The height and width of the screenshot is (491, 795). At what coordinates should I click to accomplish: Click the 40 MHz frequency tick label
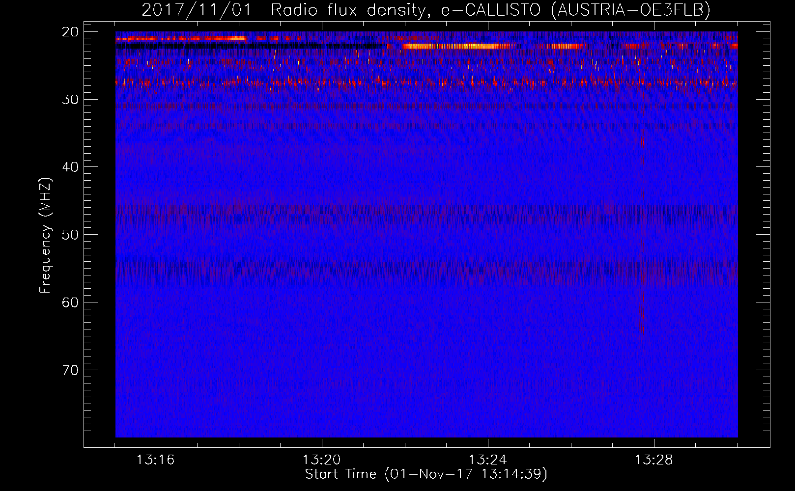[71, 167]
